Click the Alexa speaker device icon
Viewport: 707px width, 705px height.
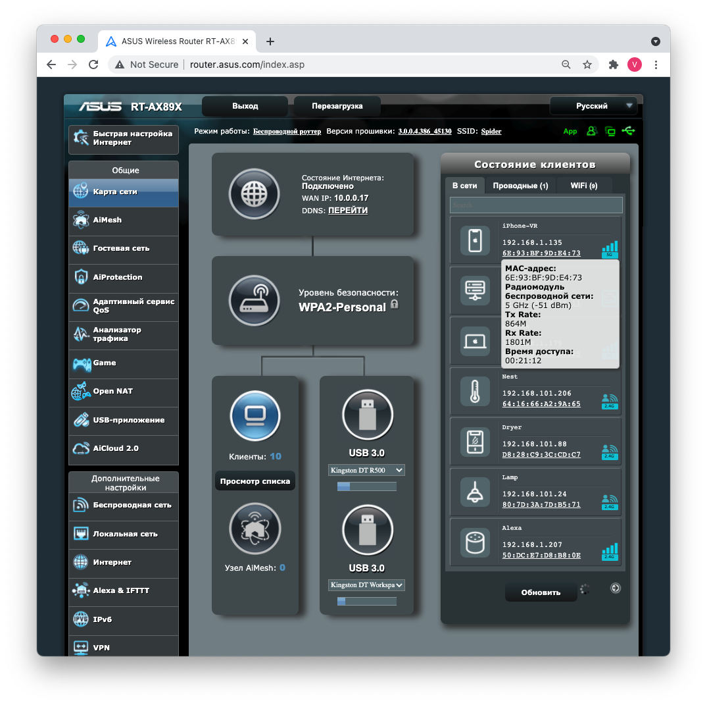click(475, 542)
